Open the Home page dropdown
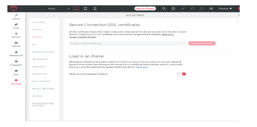The width and height of the screenshot is (257, 127). coord(59,9)
